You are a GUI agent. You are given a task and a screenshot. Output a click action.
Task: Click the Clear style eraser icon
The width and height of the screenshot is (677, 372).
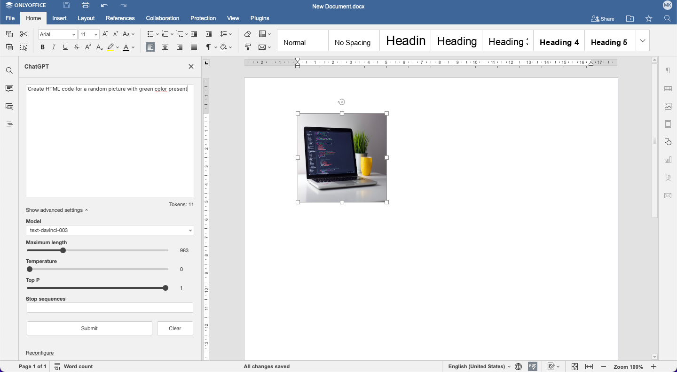(x=248, y=34)
